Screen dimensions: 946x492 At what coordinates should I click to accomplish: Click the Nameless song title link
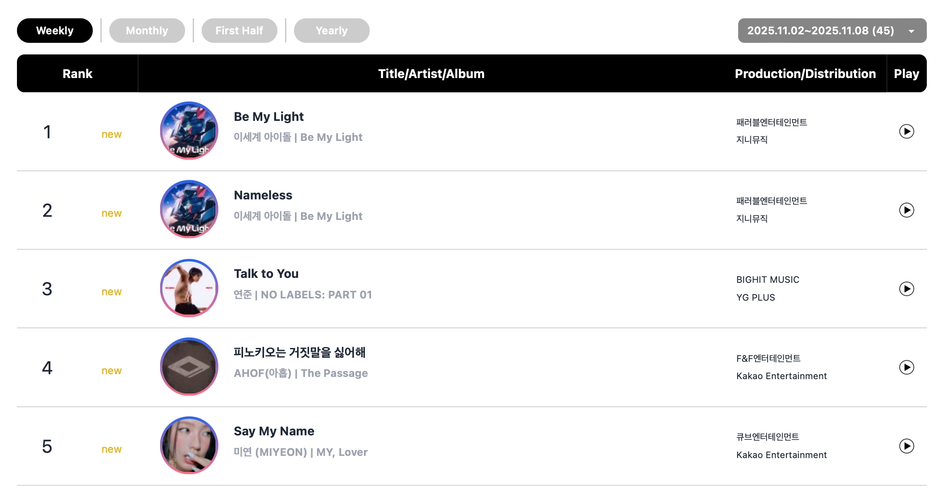(x=263, y=195)
